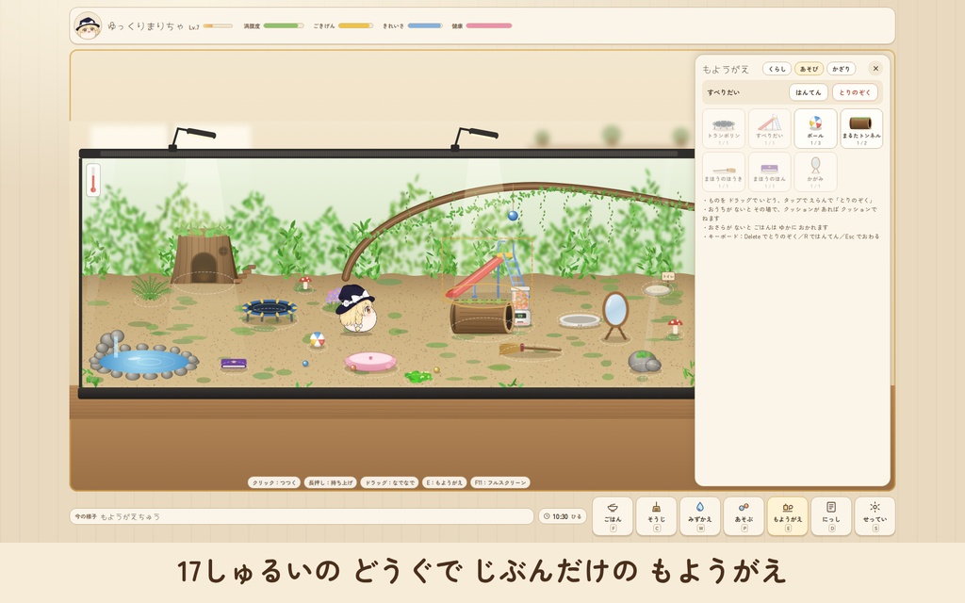
Task: Start そうじ cleaning with the broom button
Action: pos(656,515)
